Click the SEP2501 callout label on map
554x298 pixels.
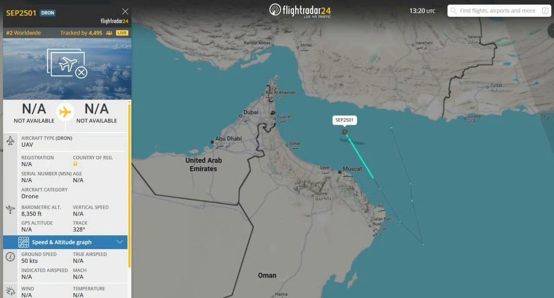(x=345, y=120)
